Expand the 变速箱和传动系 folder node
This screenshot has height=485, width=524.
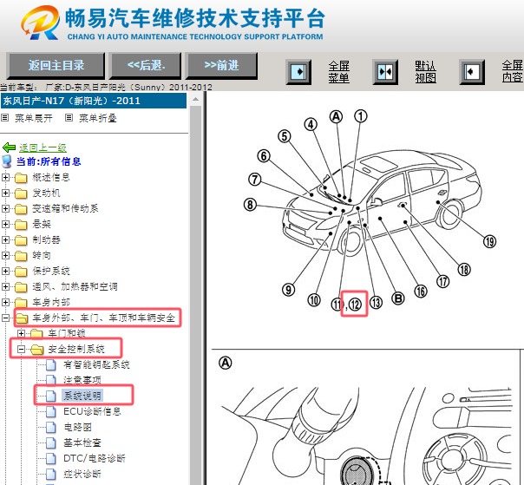coord(5,208)
